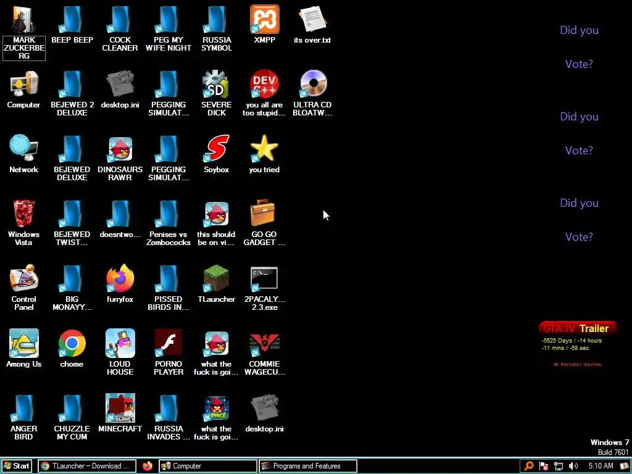Select desktop.ini beside BEJEWED 2 DELUXE

coord(120,85)
